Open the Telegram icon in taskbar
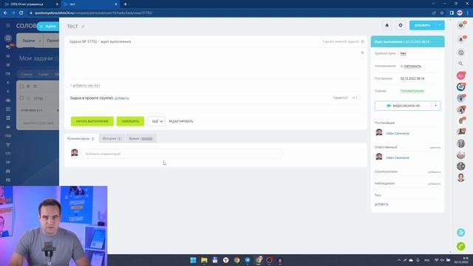Viewport: 473px width, 266px height. [x=248, y=260]
